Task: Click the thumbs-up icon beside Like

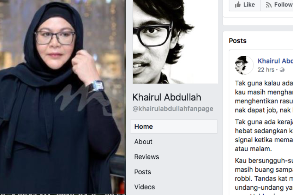Action: 238,5
